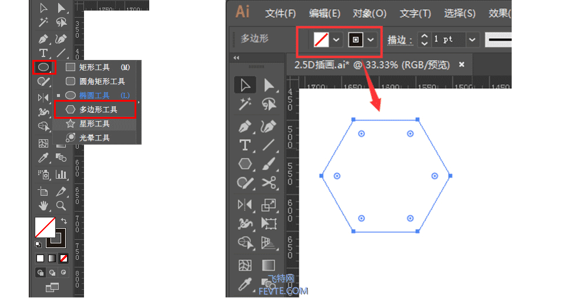This screenshot has height=298, width=564.
Task: Reset to default fill and stroke icon
Action: tap(38, 245)
